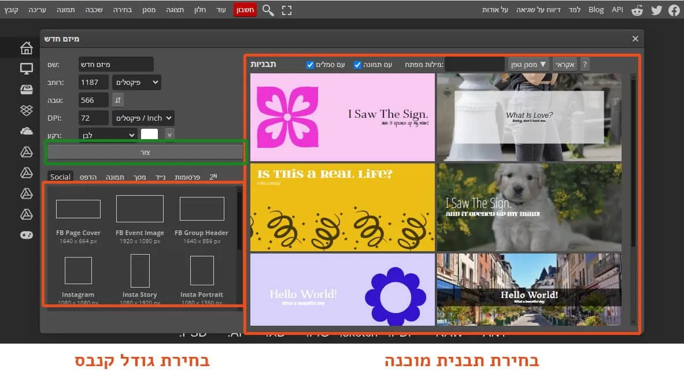The image size is (684, 380).
Task: Click the Home icon in the sidebar
Action: (26, 48)
